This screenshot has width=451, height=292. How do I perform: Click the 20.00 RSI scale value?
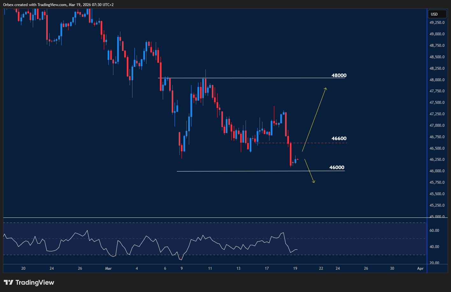[x=434, y=263]
